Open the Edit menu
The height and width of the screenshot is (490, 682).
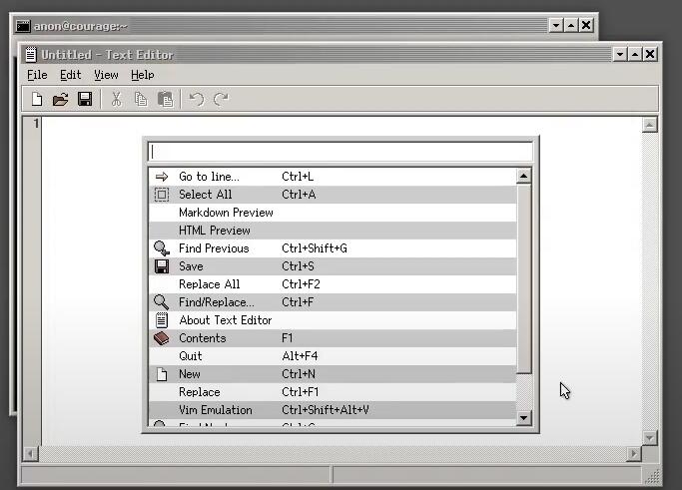point(71,75)
